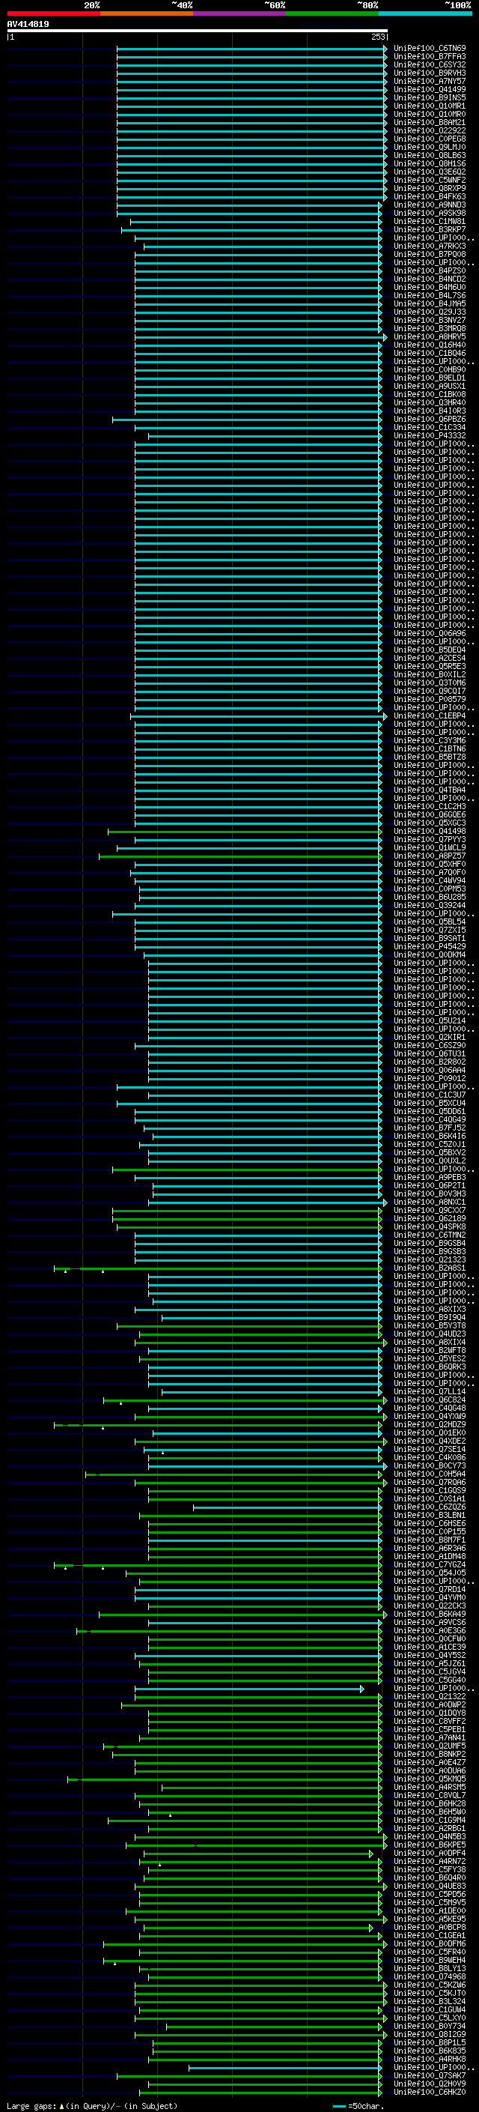Click the alignment bar for UniRef100_C6TN69
The height and width of the screenshot is (2112, 479).
252,49
